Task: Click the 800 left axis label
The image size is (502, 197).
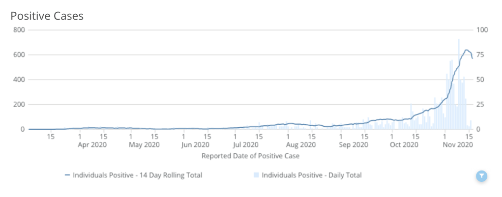Action: click(x=19, y=29)
